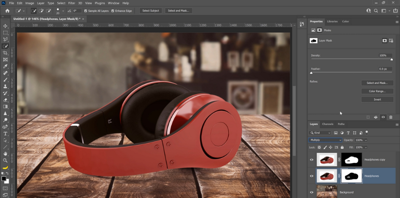Select the Eyedropper tool
Screen dimensions: 400x198
(x=6, y=67)
